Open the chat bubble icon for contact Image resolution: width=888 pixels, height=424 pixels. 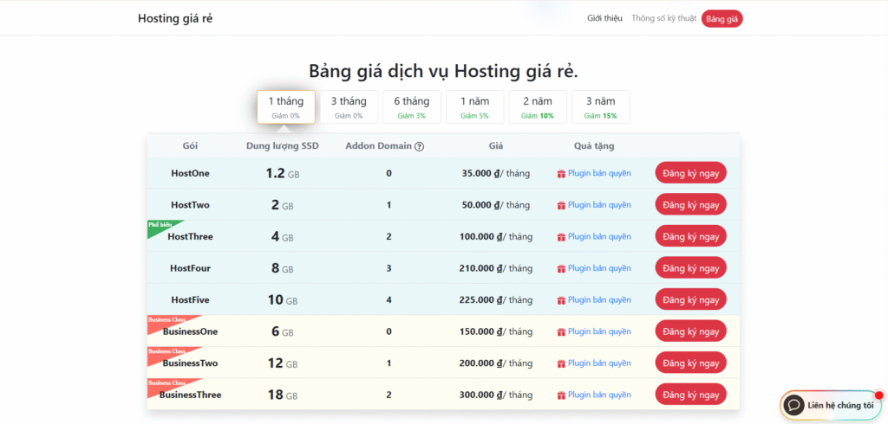pyautogui.click(x=793, y=405)
